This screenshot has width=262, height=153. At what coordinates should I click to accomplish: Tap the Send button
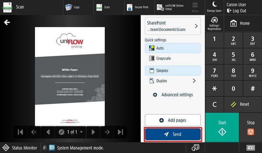[x=173, y=134]
